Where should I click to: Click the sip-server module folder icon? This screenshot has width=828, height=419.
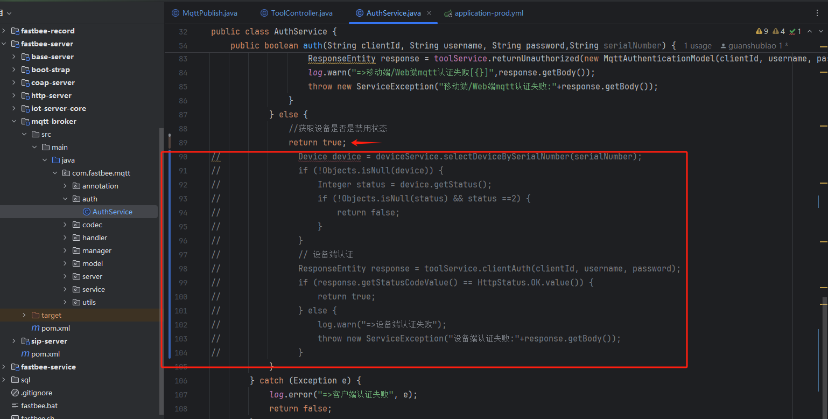(x=25, y=341)
